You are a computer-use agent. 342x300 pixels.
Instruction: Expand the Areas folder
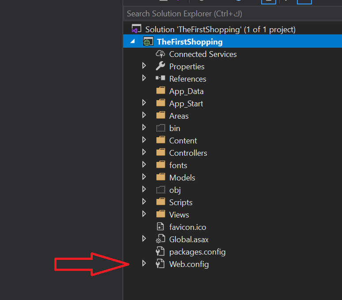coord(144,115)
